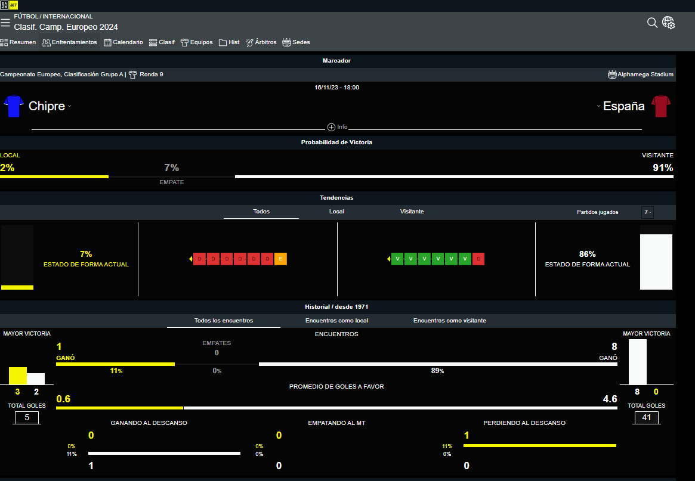Image resolution: width=695 pixels, height=481 pixels.
Task: Open Partidos jugados number dropdown
Action: [647, 212]
